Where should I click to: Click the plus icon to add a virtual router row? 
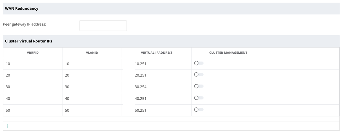[x=7, y=126]
